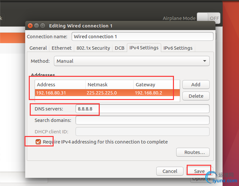
Task: Open the Routes… dialog
Action: (193, 152)
